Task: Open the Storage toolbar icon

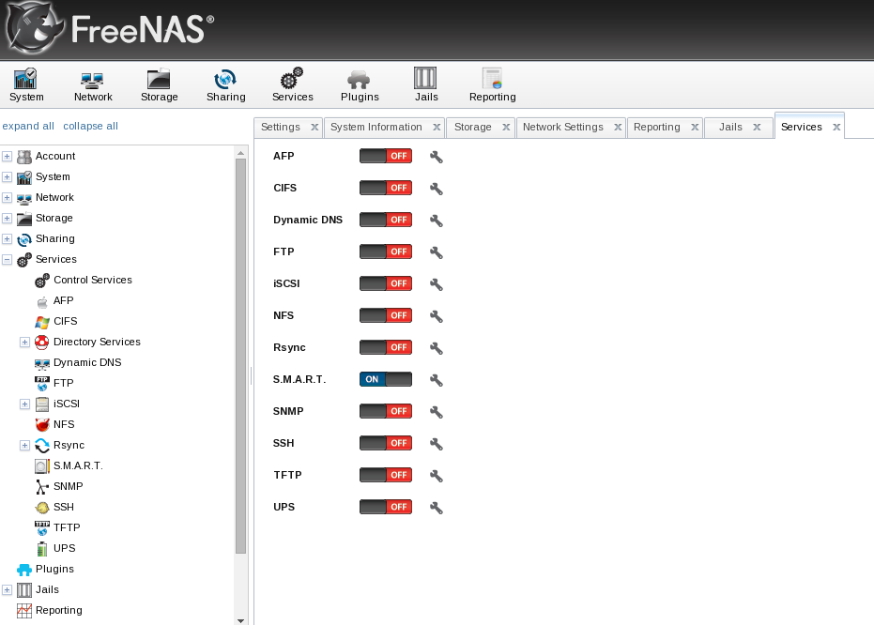Action: tap(159, 84)
